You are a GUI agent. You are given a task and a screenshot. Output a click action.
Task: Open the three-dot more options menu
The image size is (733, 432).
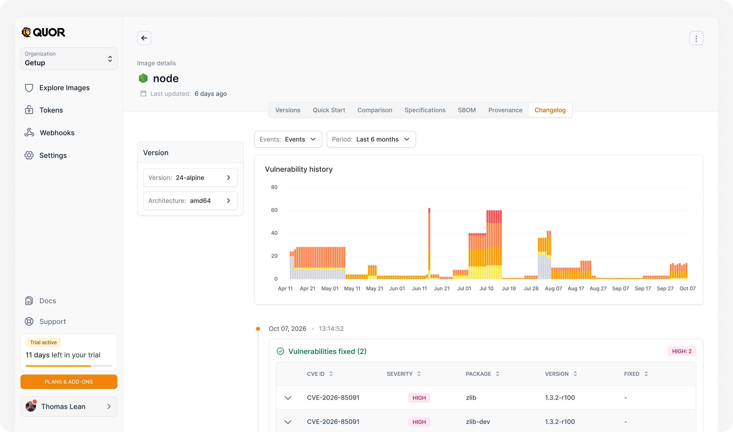point(696,38)
